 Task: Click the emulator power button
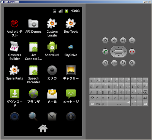(132, 40)
